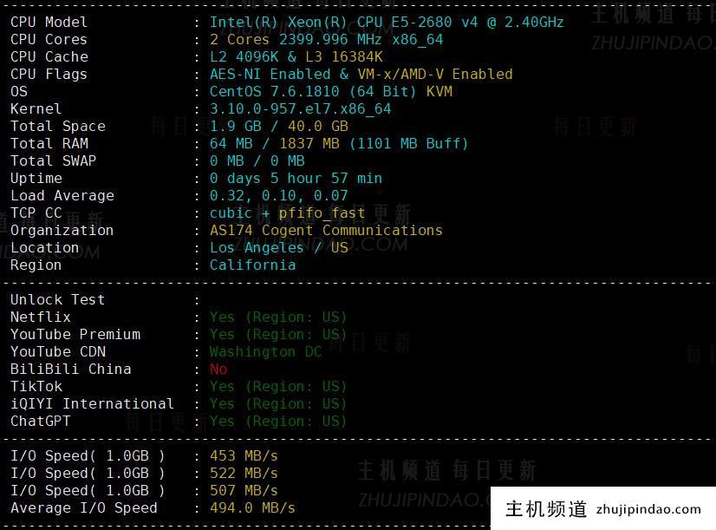This screenshot has height=530, width=716.
Task: Click the Uptime value 0 days 5 hour
Action: pyautogui.click(x=296, y=178)
